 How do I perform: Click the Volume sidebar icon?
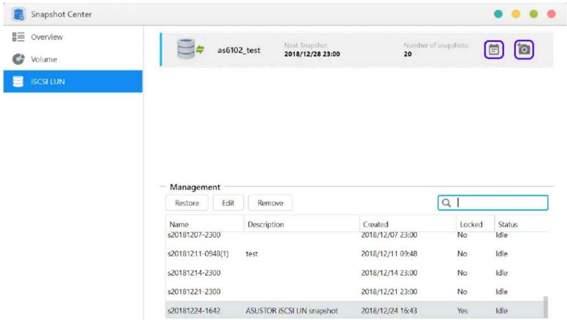18,59
